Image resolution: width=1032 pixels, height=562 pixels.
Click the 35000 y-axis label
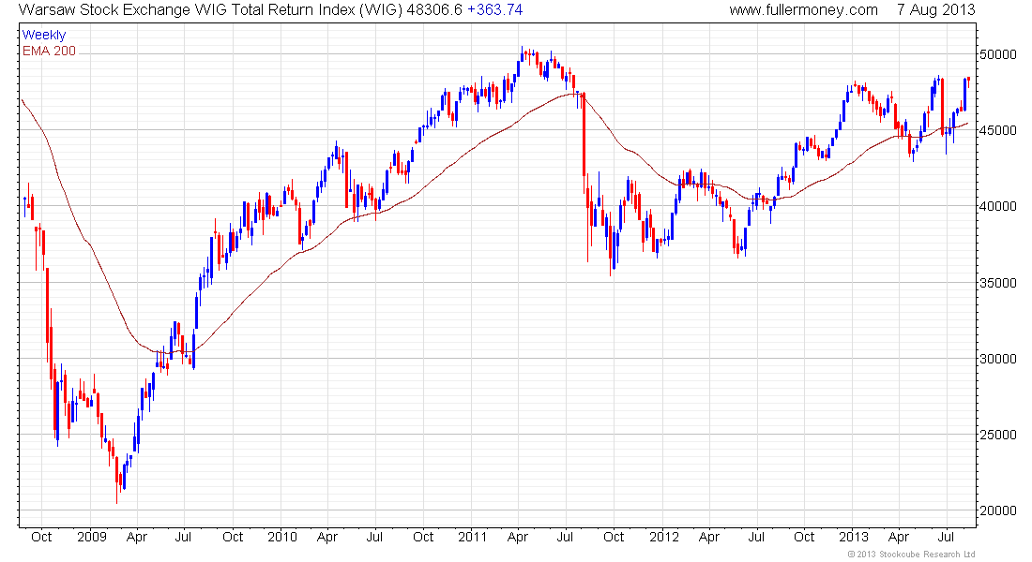998,283
